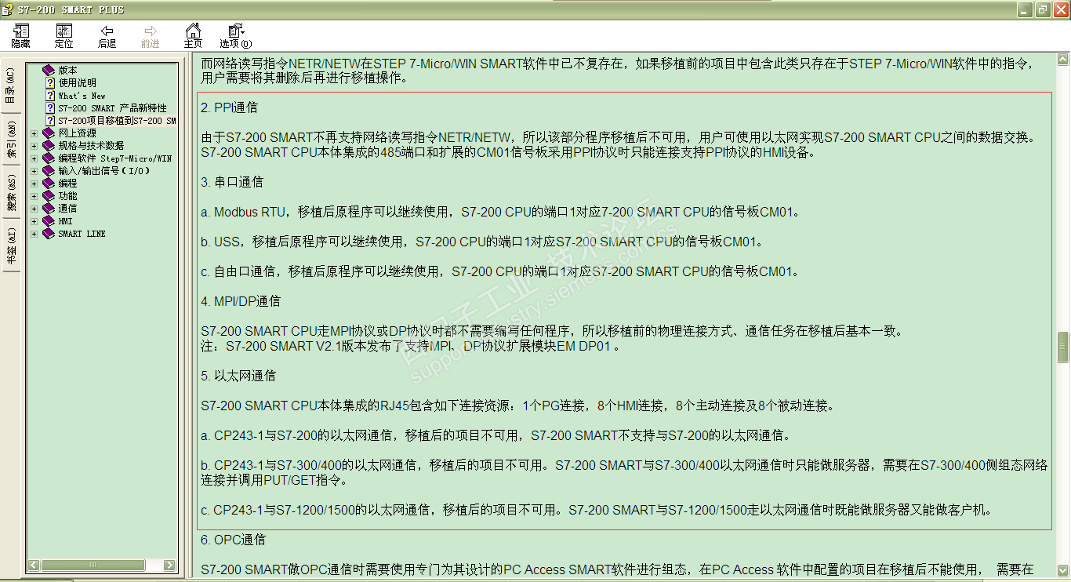
Task: Click the book icon beside 通信
Action: point(49,209)
